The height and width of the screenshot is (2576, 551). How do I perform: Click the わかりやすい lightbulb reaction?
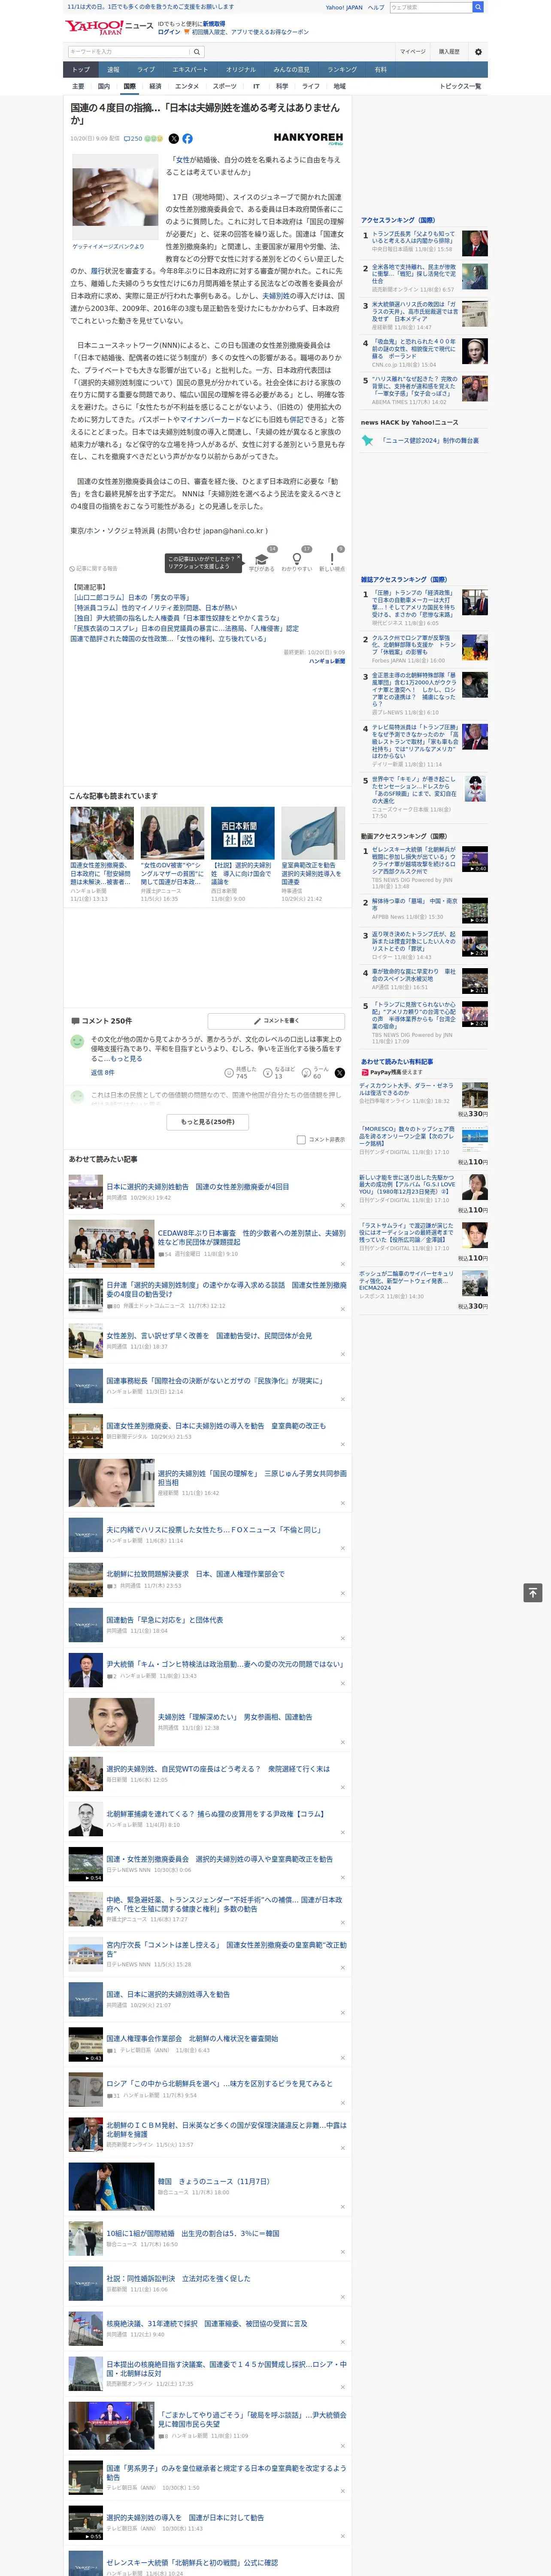pyautogui.click(x=297, y=560)
